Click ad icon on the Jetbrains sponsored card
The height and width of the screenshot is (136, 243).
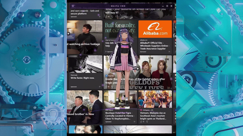106,52
